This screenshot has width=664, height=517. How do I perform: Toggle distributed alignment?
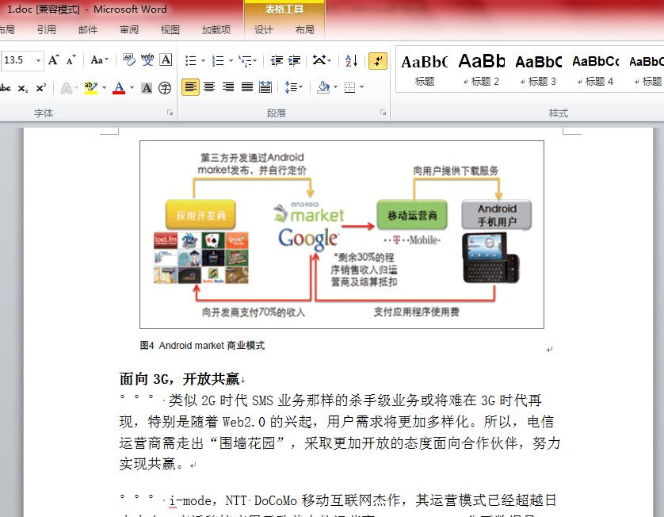click(x=265, y=87)
